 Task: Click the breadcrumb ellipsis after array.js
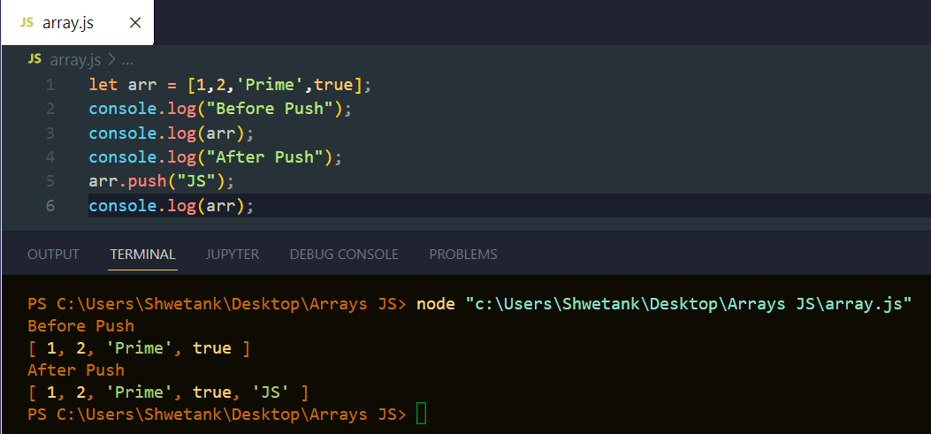pos(127,60)
